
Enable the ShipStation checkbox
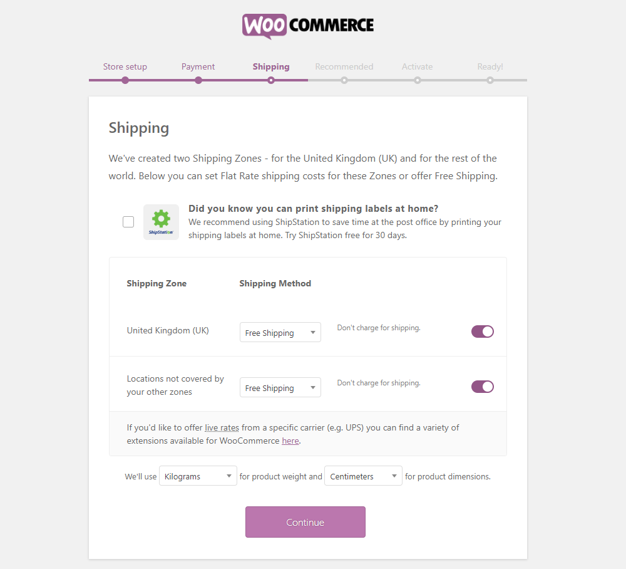click(x=128, y=222)
